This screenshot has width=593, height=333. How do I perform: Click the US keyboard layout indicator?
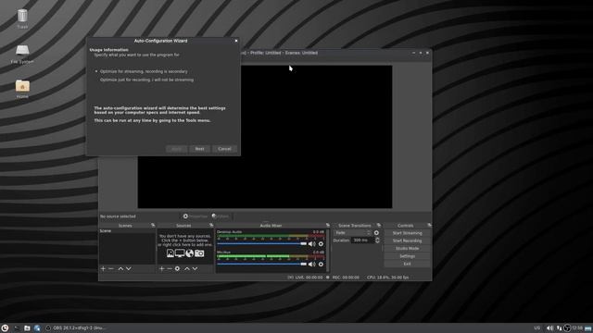[x=537, y=328]
